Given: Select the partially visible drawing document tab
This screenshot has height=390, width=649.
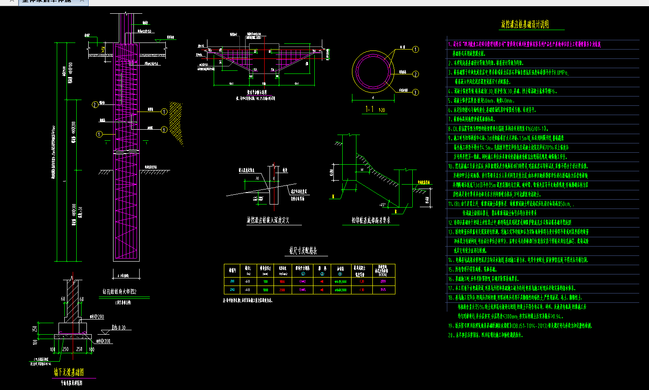Looking at the screenshot, I should (x=53, y=2).
